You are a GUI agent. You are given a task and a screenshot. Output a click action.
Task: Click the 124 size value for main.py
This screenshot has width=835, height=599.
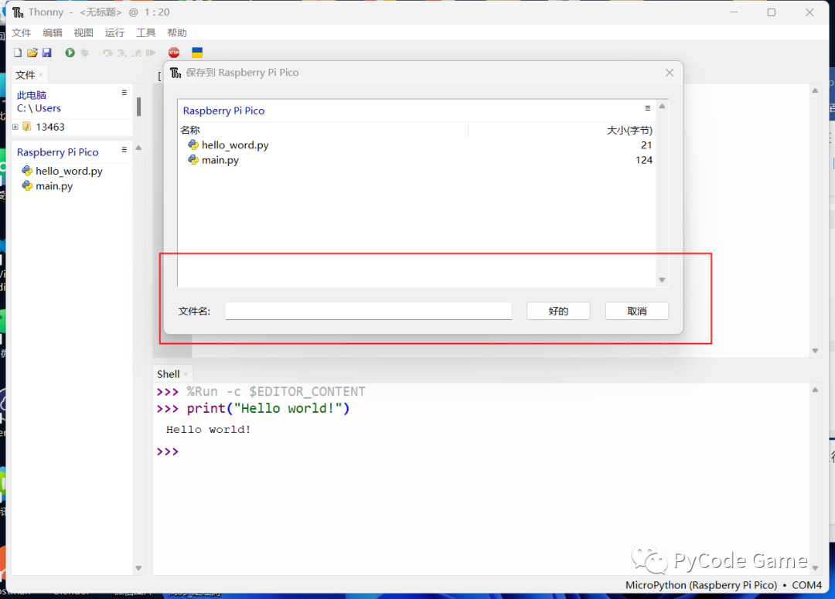coord(644,160)
